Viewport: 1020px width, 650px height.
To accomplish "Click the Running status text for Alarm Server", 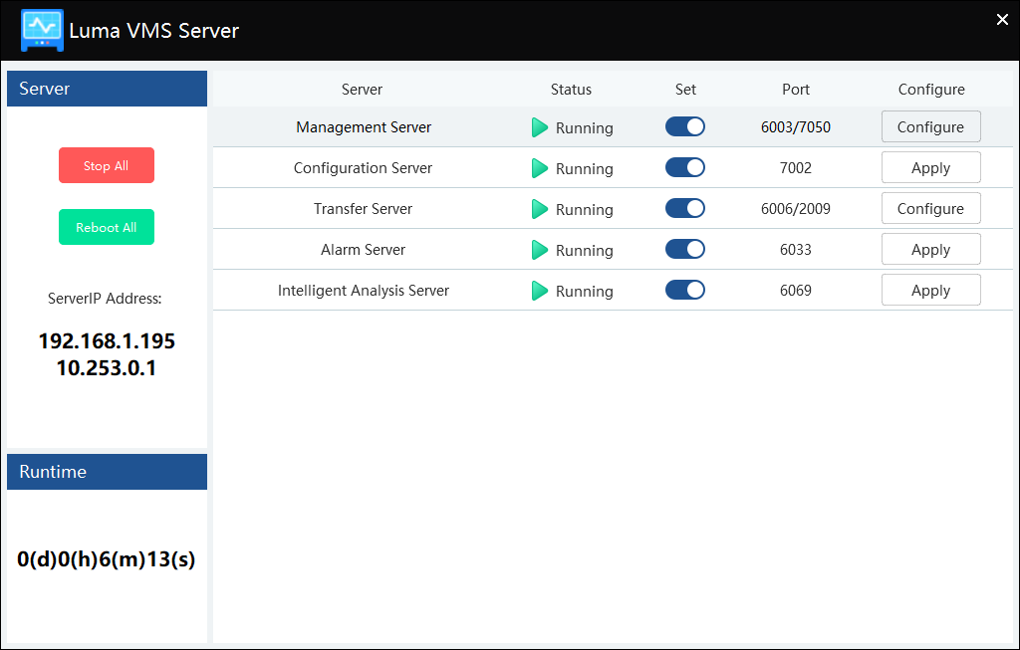I will tap(584, 251).
